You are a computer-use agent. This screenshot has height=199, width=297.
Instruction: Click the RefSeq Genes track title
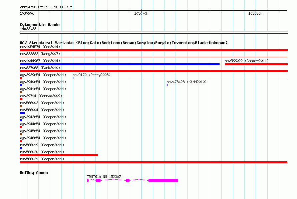coord(34,173)
